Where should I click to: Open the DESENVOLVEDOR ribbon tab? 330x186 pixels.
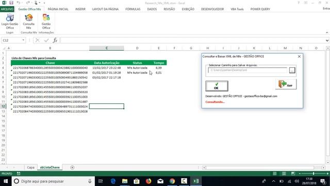[x=212, y=9]
